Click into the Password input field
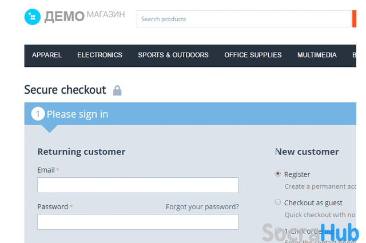The width and height of the screenshot is (366, 243). point(138,222)
